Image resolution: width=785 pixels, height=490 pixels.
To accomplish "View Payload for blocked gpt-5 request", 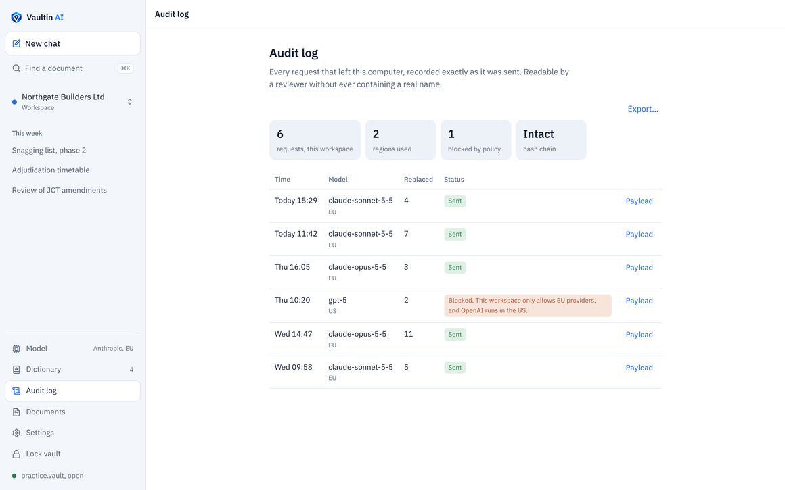I will click(x=639, y=301).
